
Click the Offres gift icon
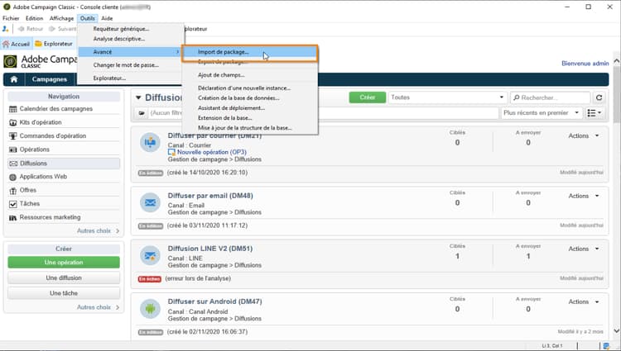pos(13,191)
